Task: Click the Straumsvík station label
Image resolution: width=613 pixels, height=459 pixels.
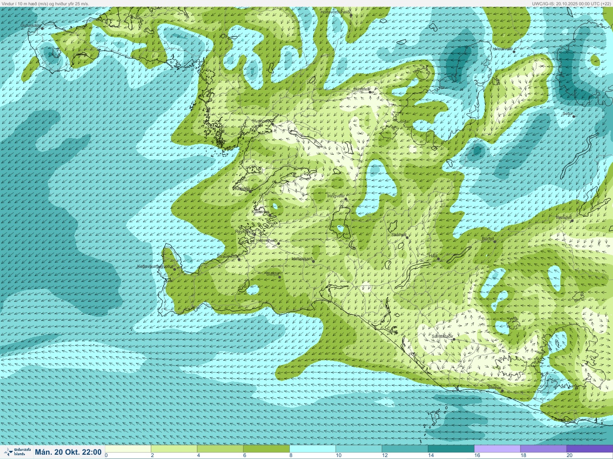Action: pyautogui.click(x=227, y=256)
